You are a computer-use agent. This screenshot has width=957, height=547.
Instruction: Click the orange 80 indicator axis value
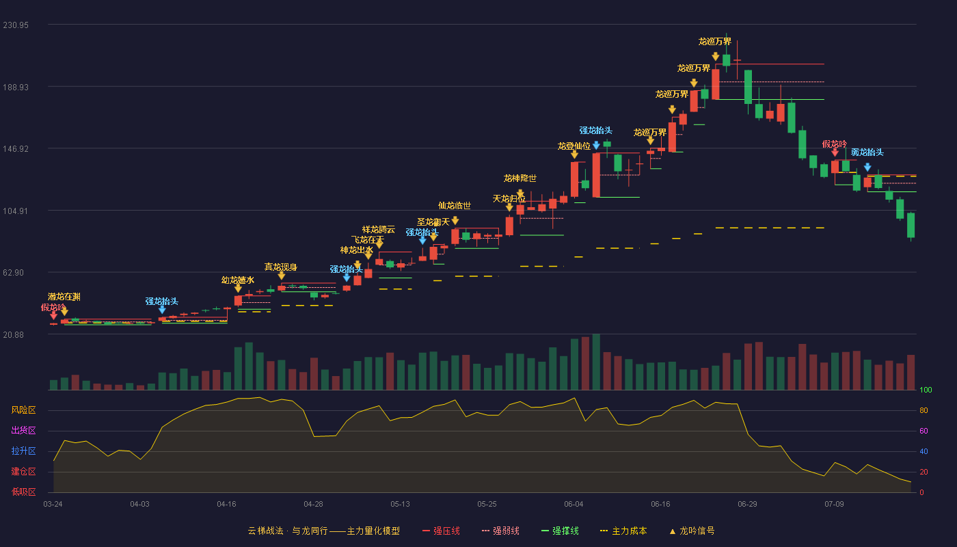pyautogui.click(x=924, y=411)
